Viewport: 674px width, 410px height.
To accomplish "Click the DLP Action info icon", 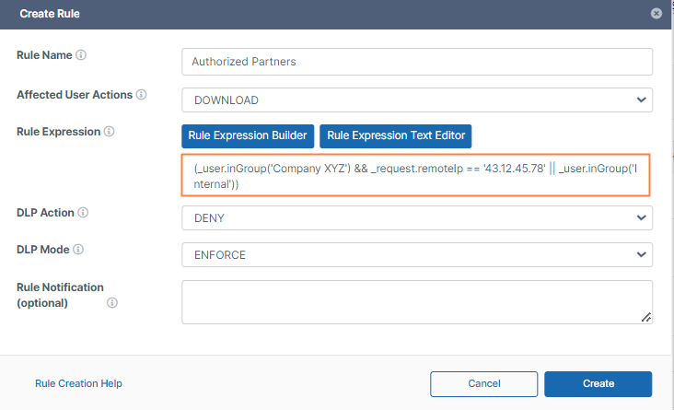I will [84, 213].
